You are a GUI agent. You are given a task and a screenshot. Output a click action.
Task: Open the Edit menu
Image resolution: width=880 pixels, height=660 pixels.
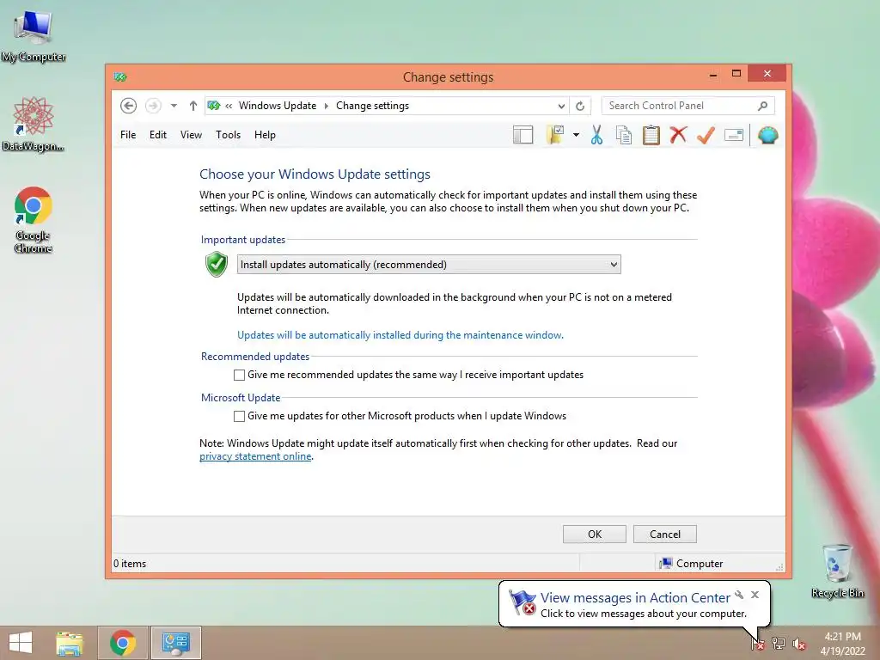click(x=158, y=135)
